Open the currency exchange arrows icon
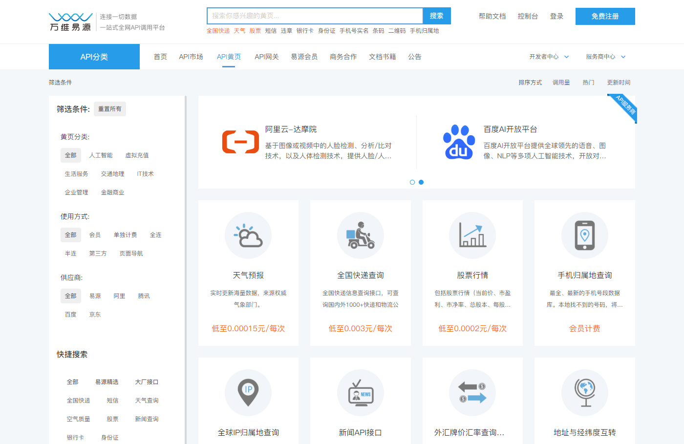The image size is (684, 444). pyautogui.click(x=472, y=393)
